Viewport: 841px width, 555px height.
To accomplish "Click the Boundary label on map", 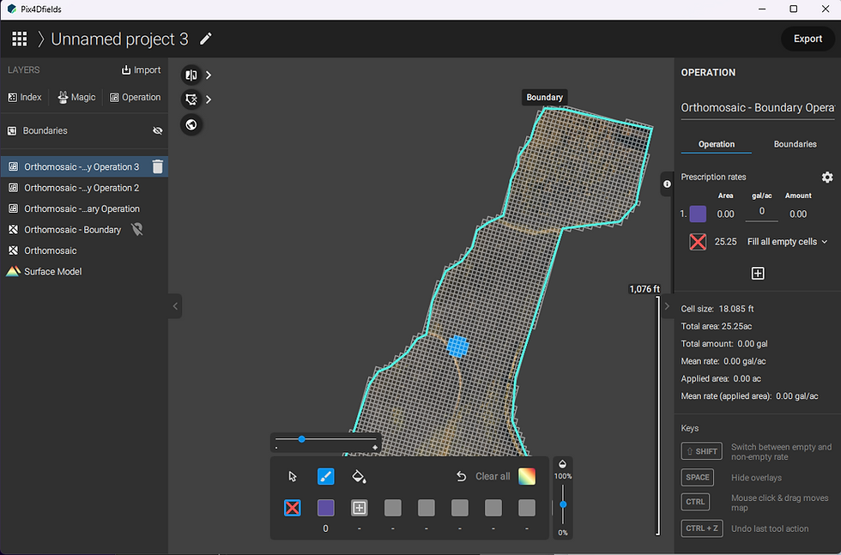I will [544, 97].
